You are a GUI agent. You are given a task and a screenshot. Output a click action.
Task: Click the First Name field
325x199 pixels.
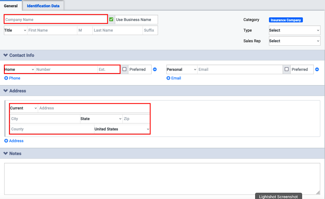pos(52,30)
